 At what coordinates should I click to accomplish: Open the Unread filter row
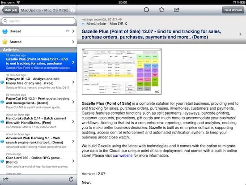coord(38,31)
